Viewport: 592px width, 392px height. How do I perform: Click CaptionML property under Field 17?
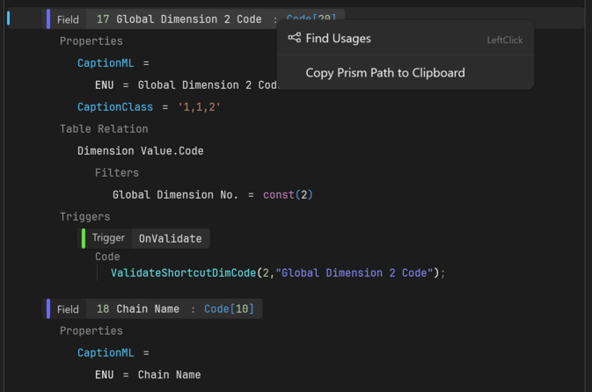click(106, 63)
